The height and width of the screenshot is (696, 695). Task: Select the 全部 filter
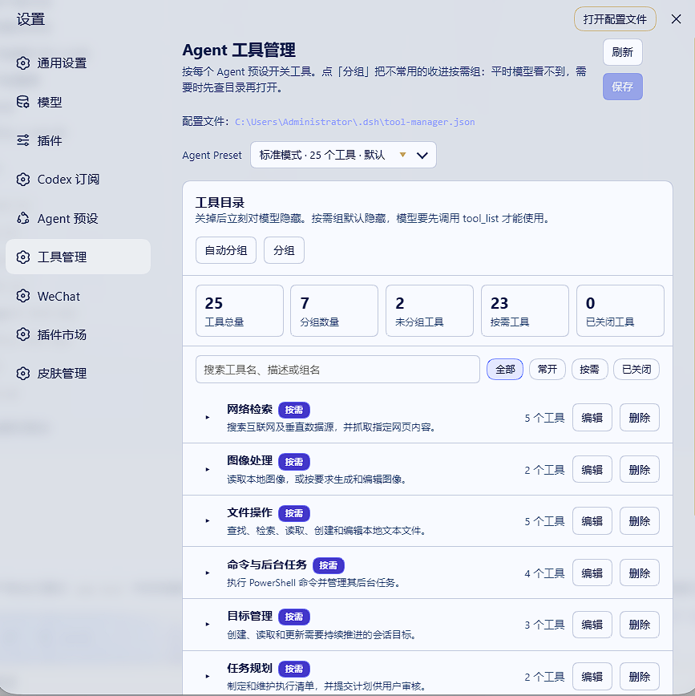pyautogui.click(x=505, y=370)
